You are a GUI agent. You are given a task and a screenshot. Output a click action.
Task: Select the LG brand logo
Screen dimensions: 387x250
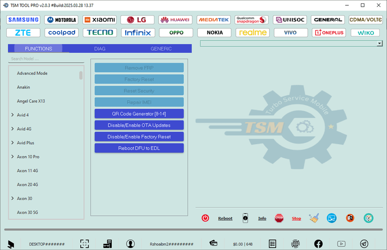pos(137,20)
